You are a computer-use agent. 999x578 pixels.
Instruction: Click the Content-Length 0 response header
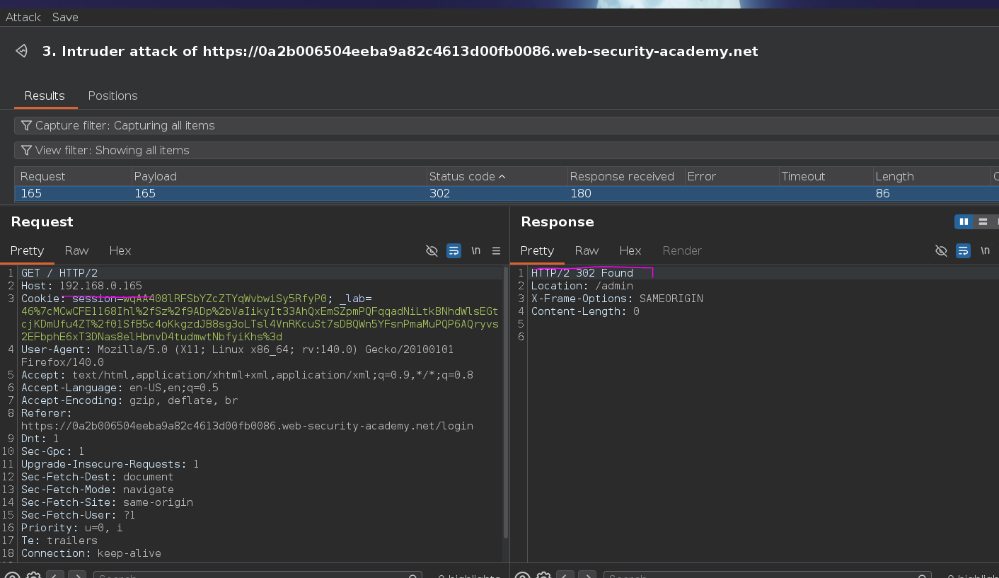[x=585, y=311]
